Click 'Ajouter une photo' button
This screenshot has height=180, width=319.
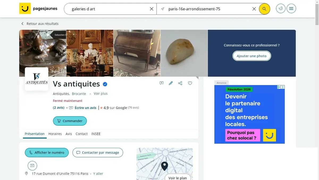[x=252, y=56]
